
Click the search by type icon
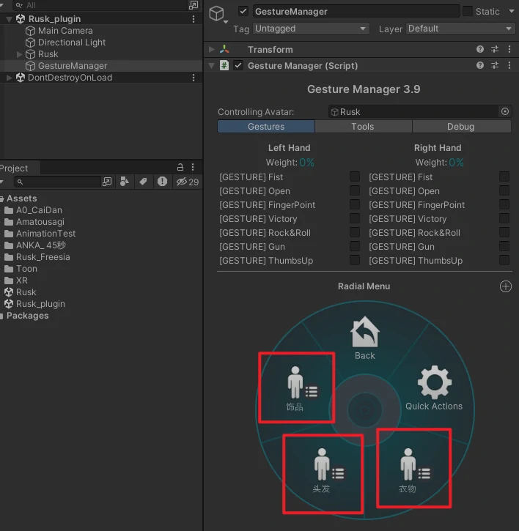(x=125, y=182)
